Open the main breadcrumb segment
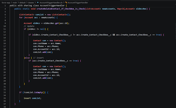The width and height of the screenshot is (176, 108). pos(15,3)
